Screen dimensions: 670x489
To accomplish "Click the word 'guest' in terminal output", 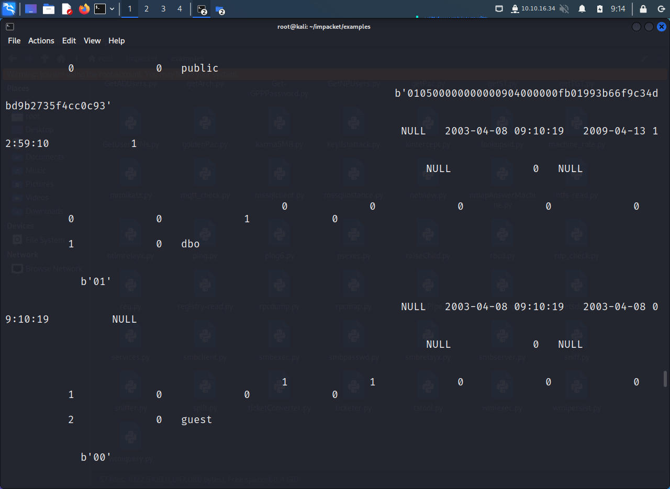I will click(x=197, y=420).
